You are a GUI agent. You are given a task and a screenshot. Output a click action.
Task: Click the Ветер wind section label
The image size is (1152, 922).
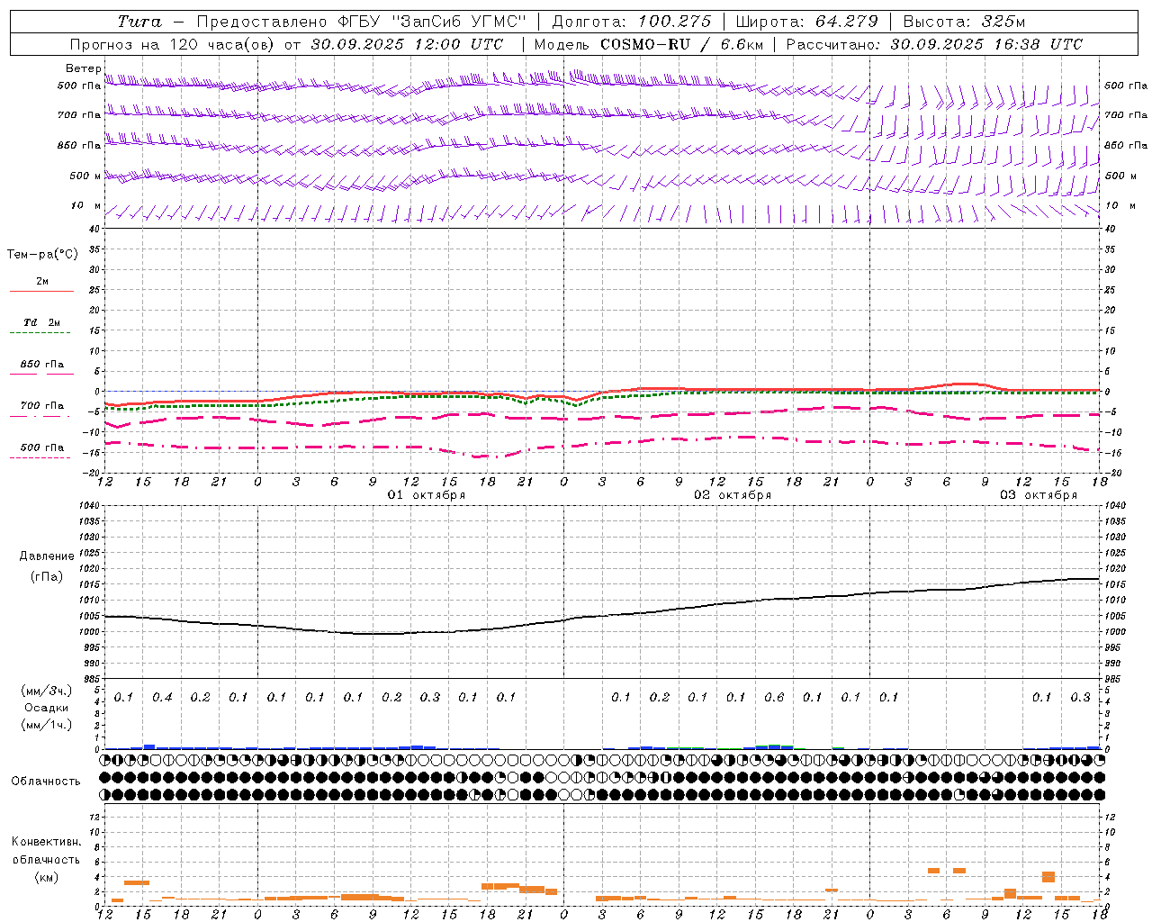[x=83, y=68]
